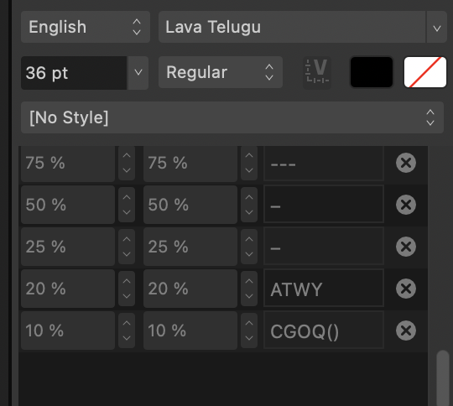Remove the 25 % row with delete icon

pos(406,247)
